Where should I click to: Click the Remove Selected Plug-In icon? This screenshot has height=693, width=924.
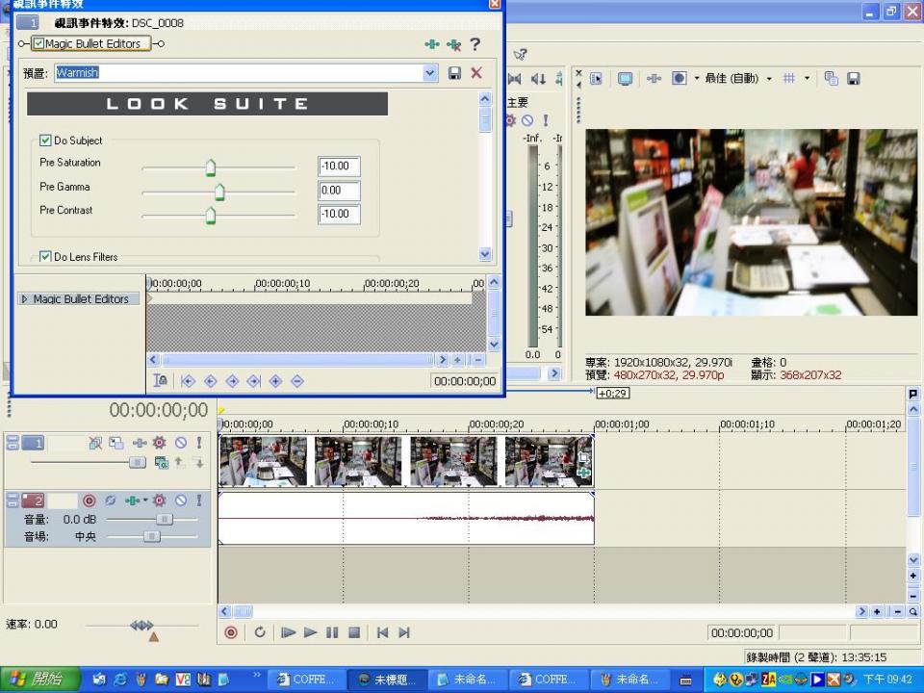click(453, 44)
